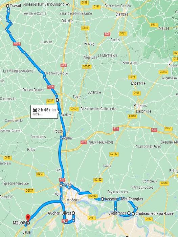This screenshot has height=237, width=178.
Task: Select the Travail start waypoint marker
Action: tap(7, 6)
